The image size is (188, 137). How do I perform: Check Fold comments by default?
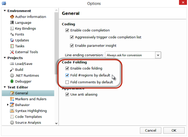67,82
